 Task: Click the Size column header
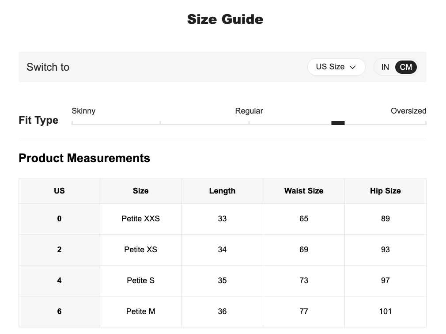point(140,191)
